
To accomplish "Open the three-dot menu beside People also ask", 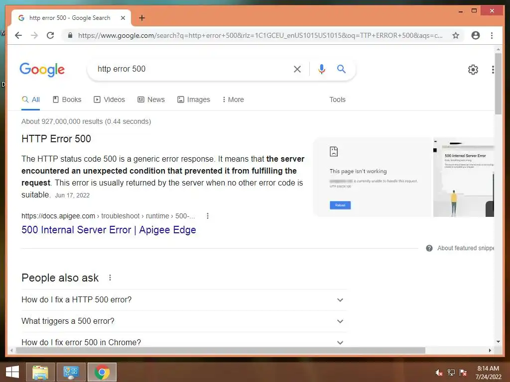I will point(110,278).
